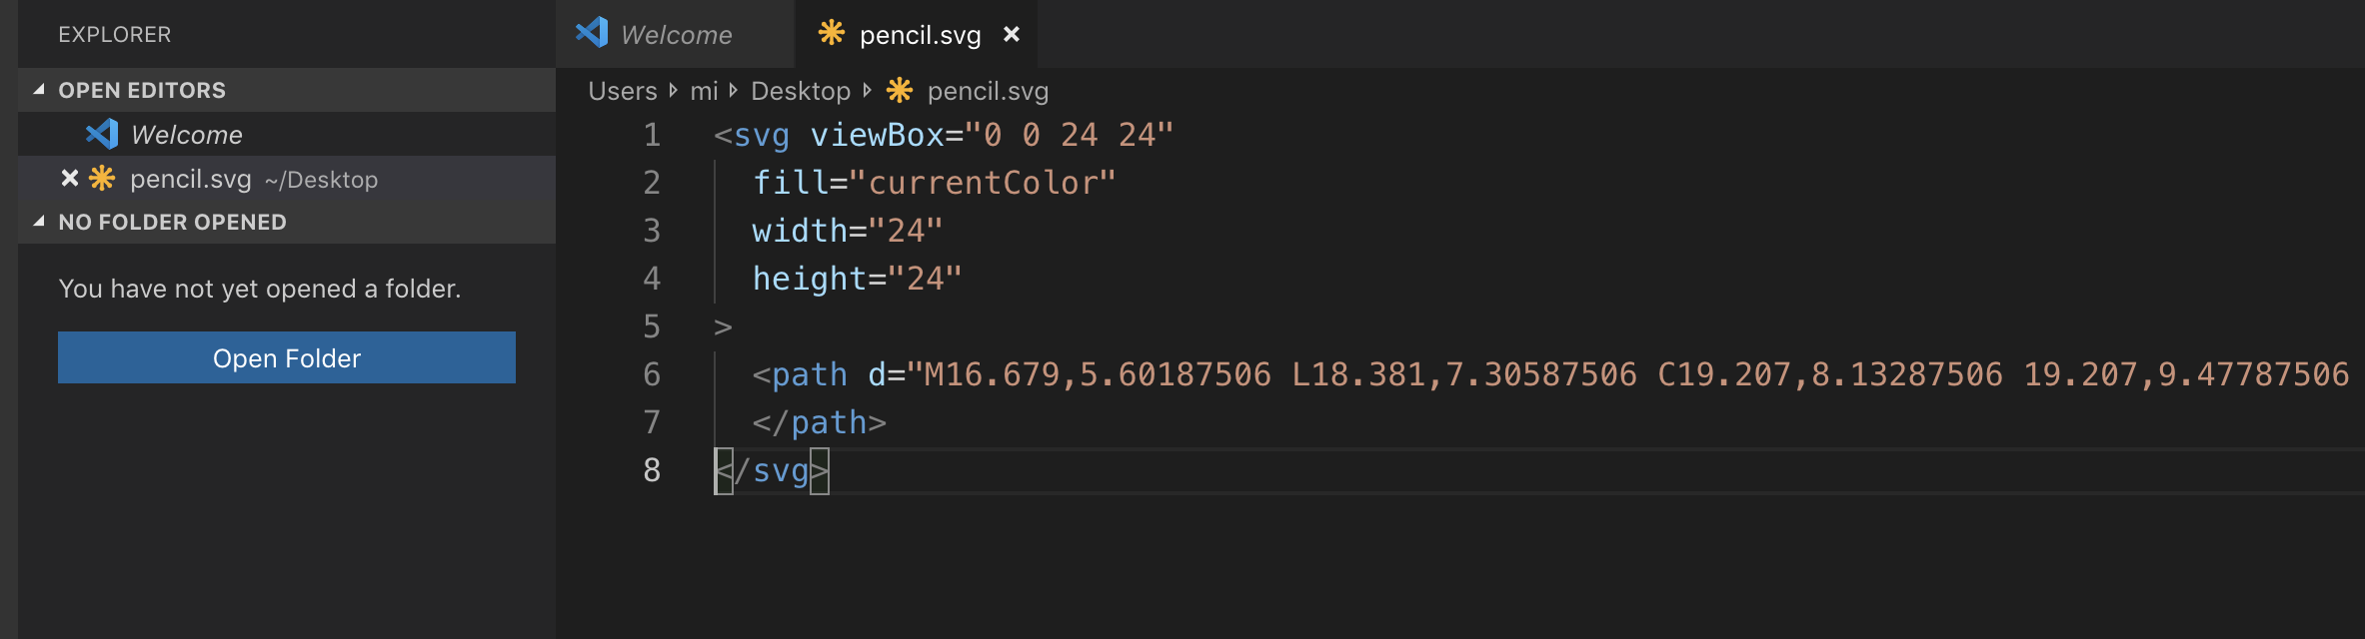Click line number 6 in the gutter
The height and width of the screenshot is (639, 2365).
(652, 374)
